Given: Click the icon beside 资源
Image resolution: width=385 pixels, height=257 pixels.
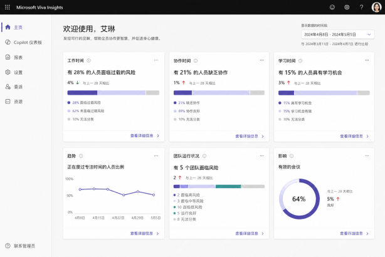Looking at the screenshot, I should [x=8, y=102].
